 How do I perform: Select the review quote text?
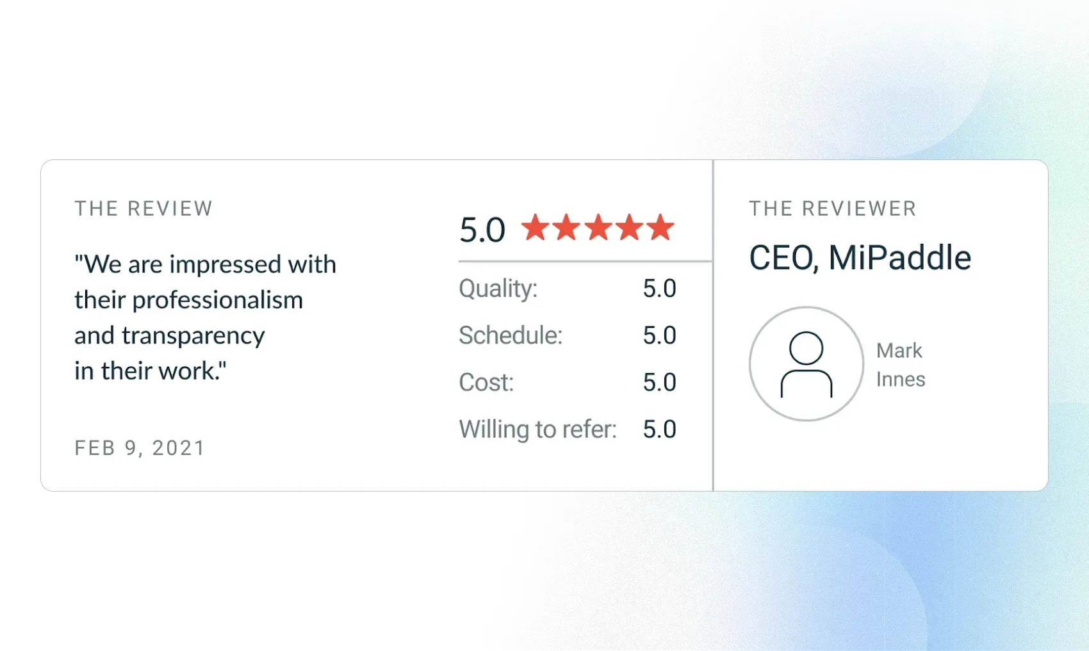(205, 317)
